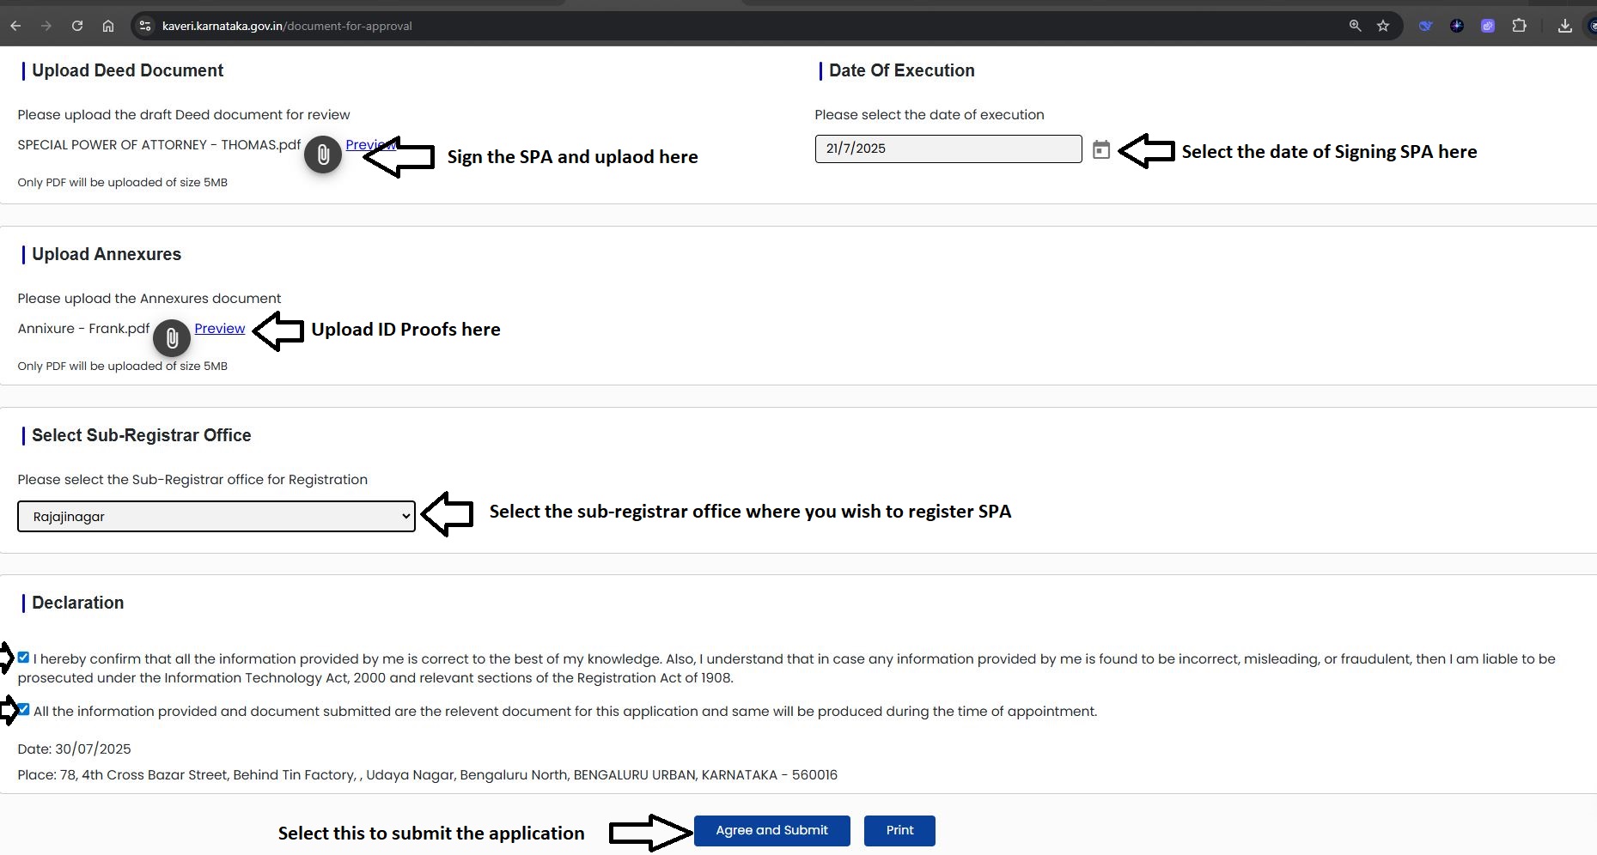Click the attach icon for the deed document

323,155
